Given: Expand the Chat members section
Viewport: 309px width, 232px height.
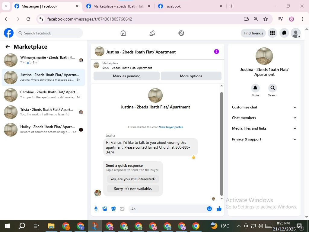Looking at the screenshot, I should point(264,118).
